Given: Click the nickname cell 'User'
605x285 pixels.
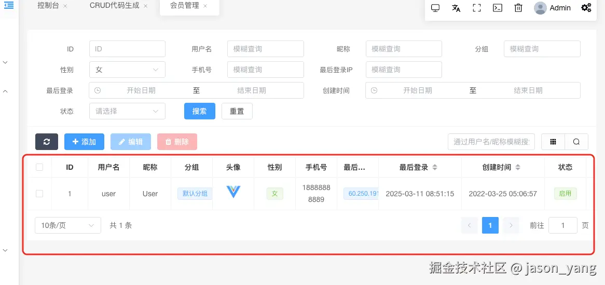Looking at the screenshot, I should tap(150, 194).
